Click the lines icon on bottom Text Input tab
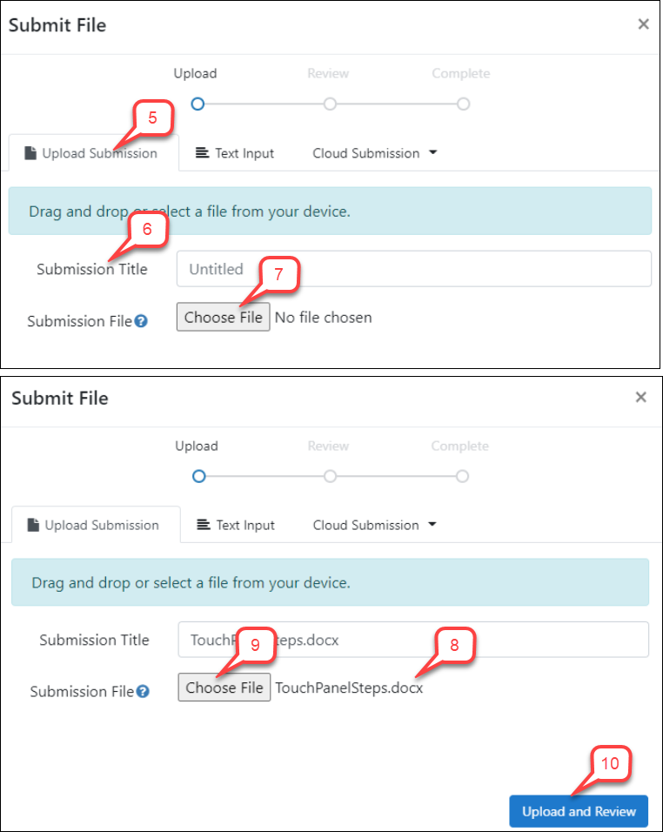Screen dimensions: 663x832 pyautogui.click(x=203, y=525)
